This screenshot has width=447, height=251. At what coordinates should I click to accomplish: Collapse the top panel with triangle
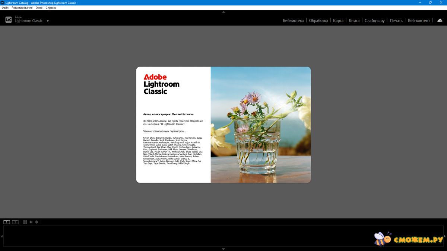coord(223,12)
